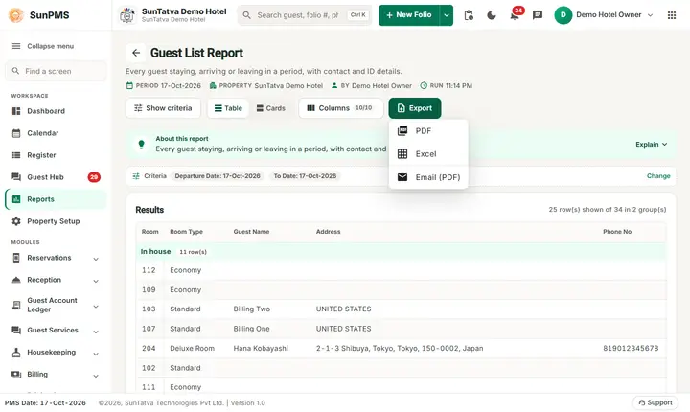Open the chat messages icon
The image size is (690, 412).
coord(538,15)
